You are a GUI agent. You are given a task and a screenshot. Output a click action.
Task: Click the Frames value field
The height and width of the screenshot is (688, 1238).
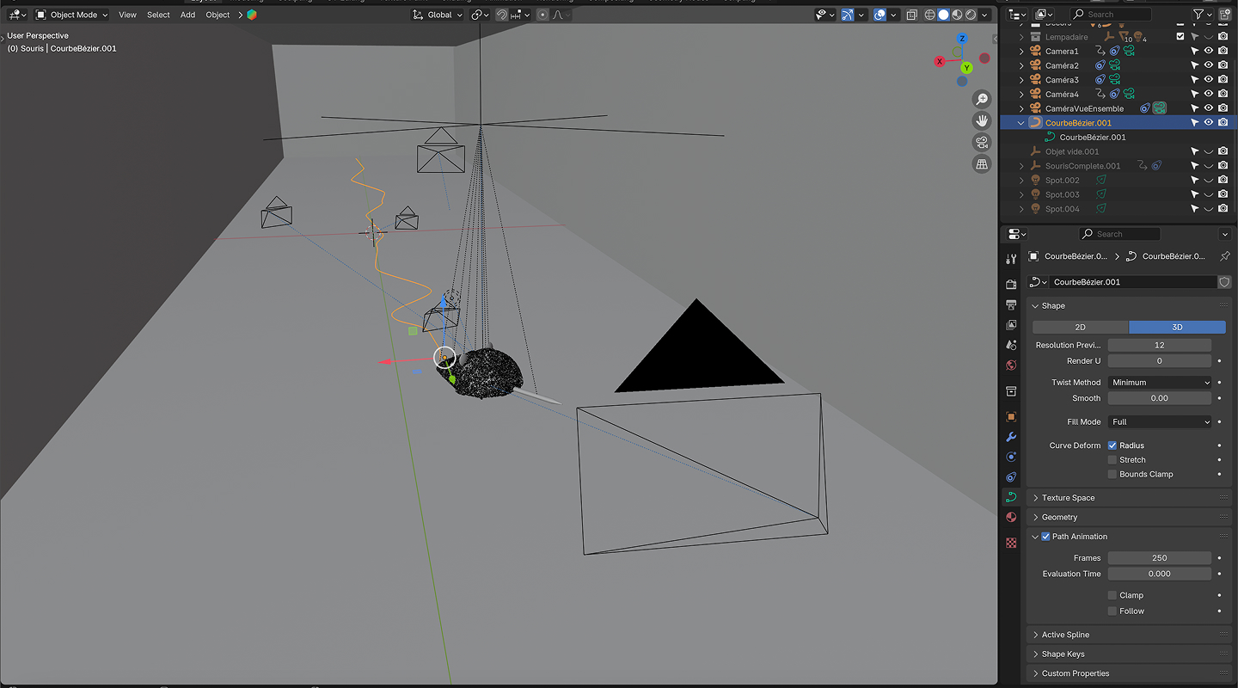[1159, 558]
